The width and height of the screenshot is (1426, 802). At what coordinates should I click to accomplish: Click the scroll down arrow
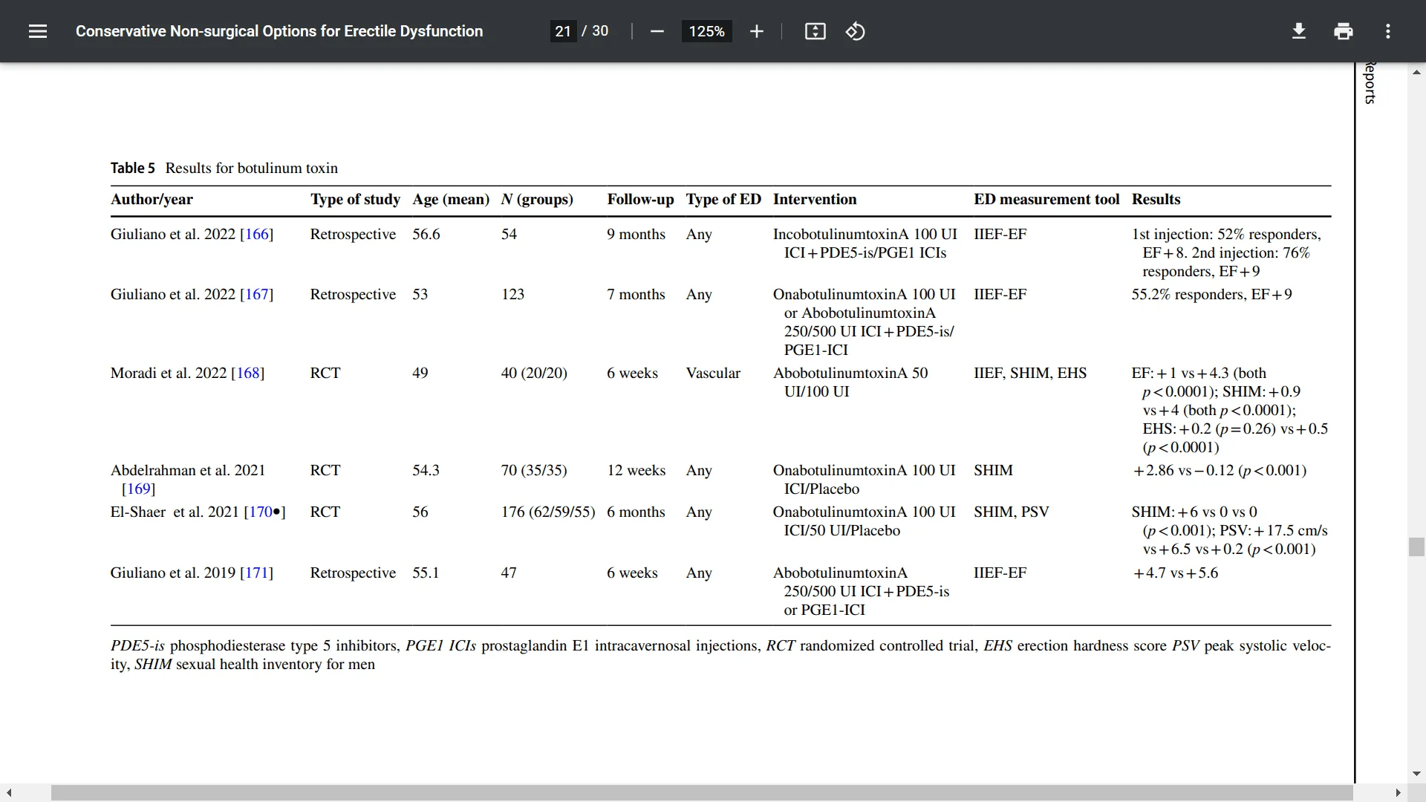(x=1416, y=774)
